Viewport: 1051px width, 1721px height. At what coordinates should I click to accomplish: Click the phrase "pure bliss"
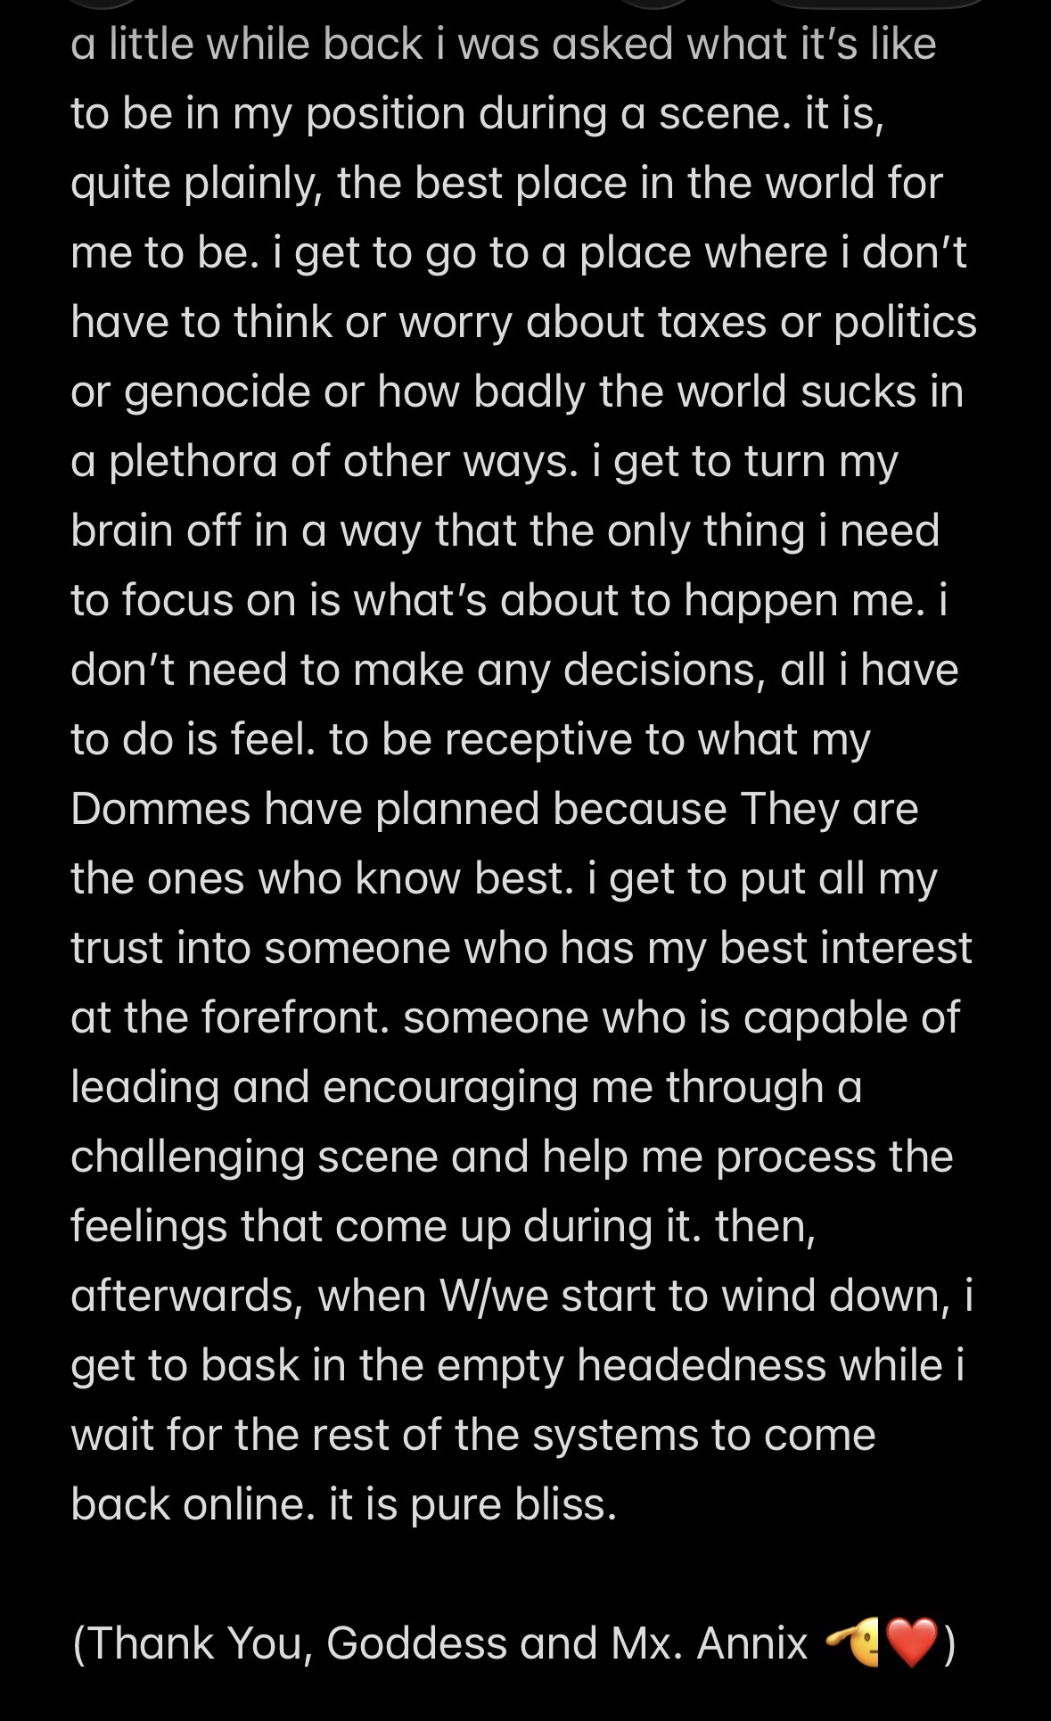pyautogui.click(x=513, y=1504)
